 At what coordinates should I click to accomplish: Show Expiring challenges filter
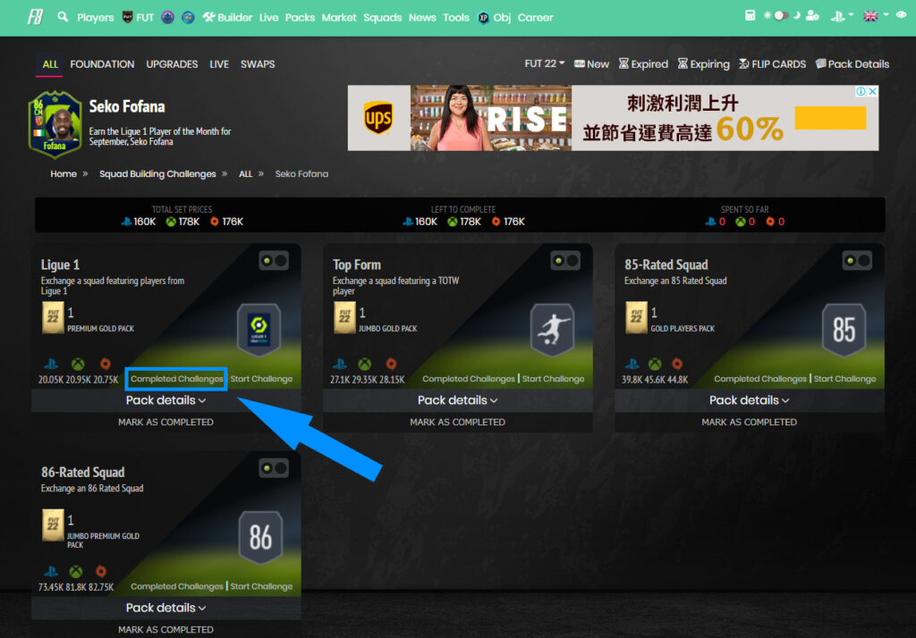tap(703, 64)
